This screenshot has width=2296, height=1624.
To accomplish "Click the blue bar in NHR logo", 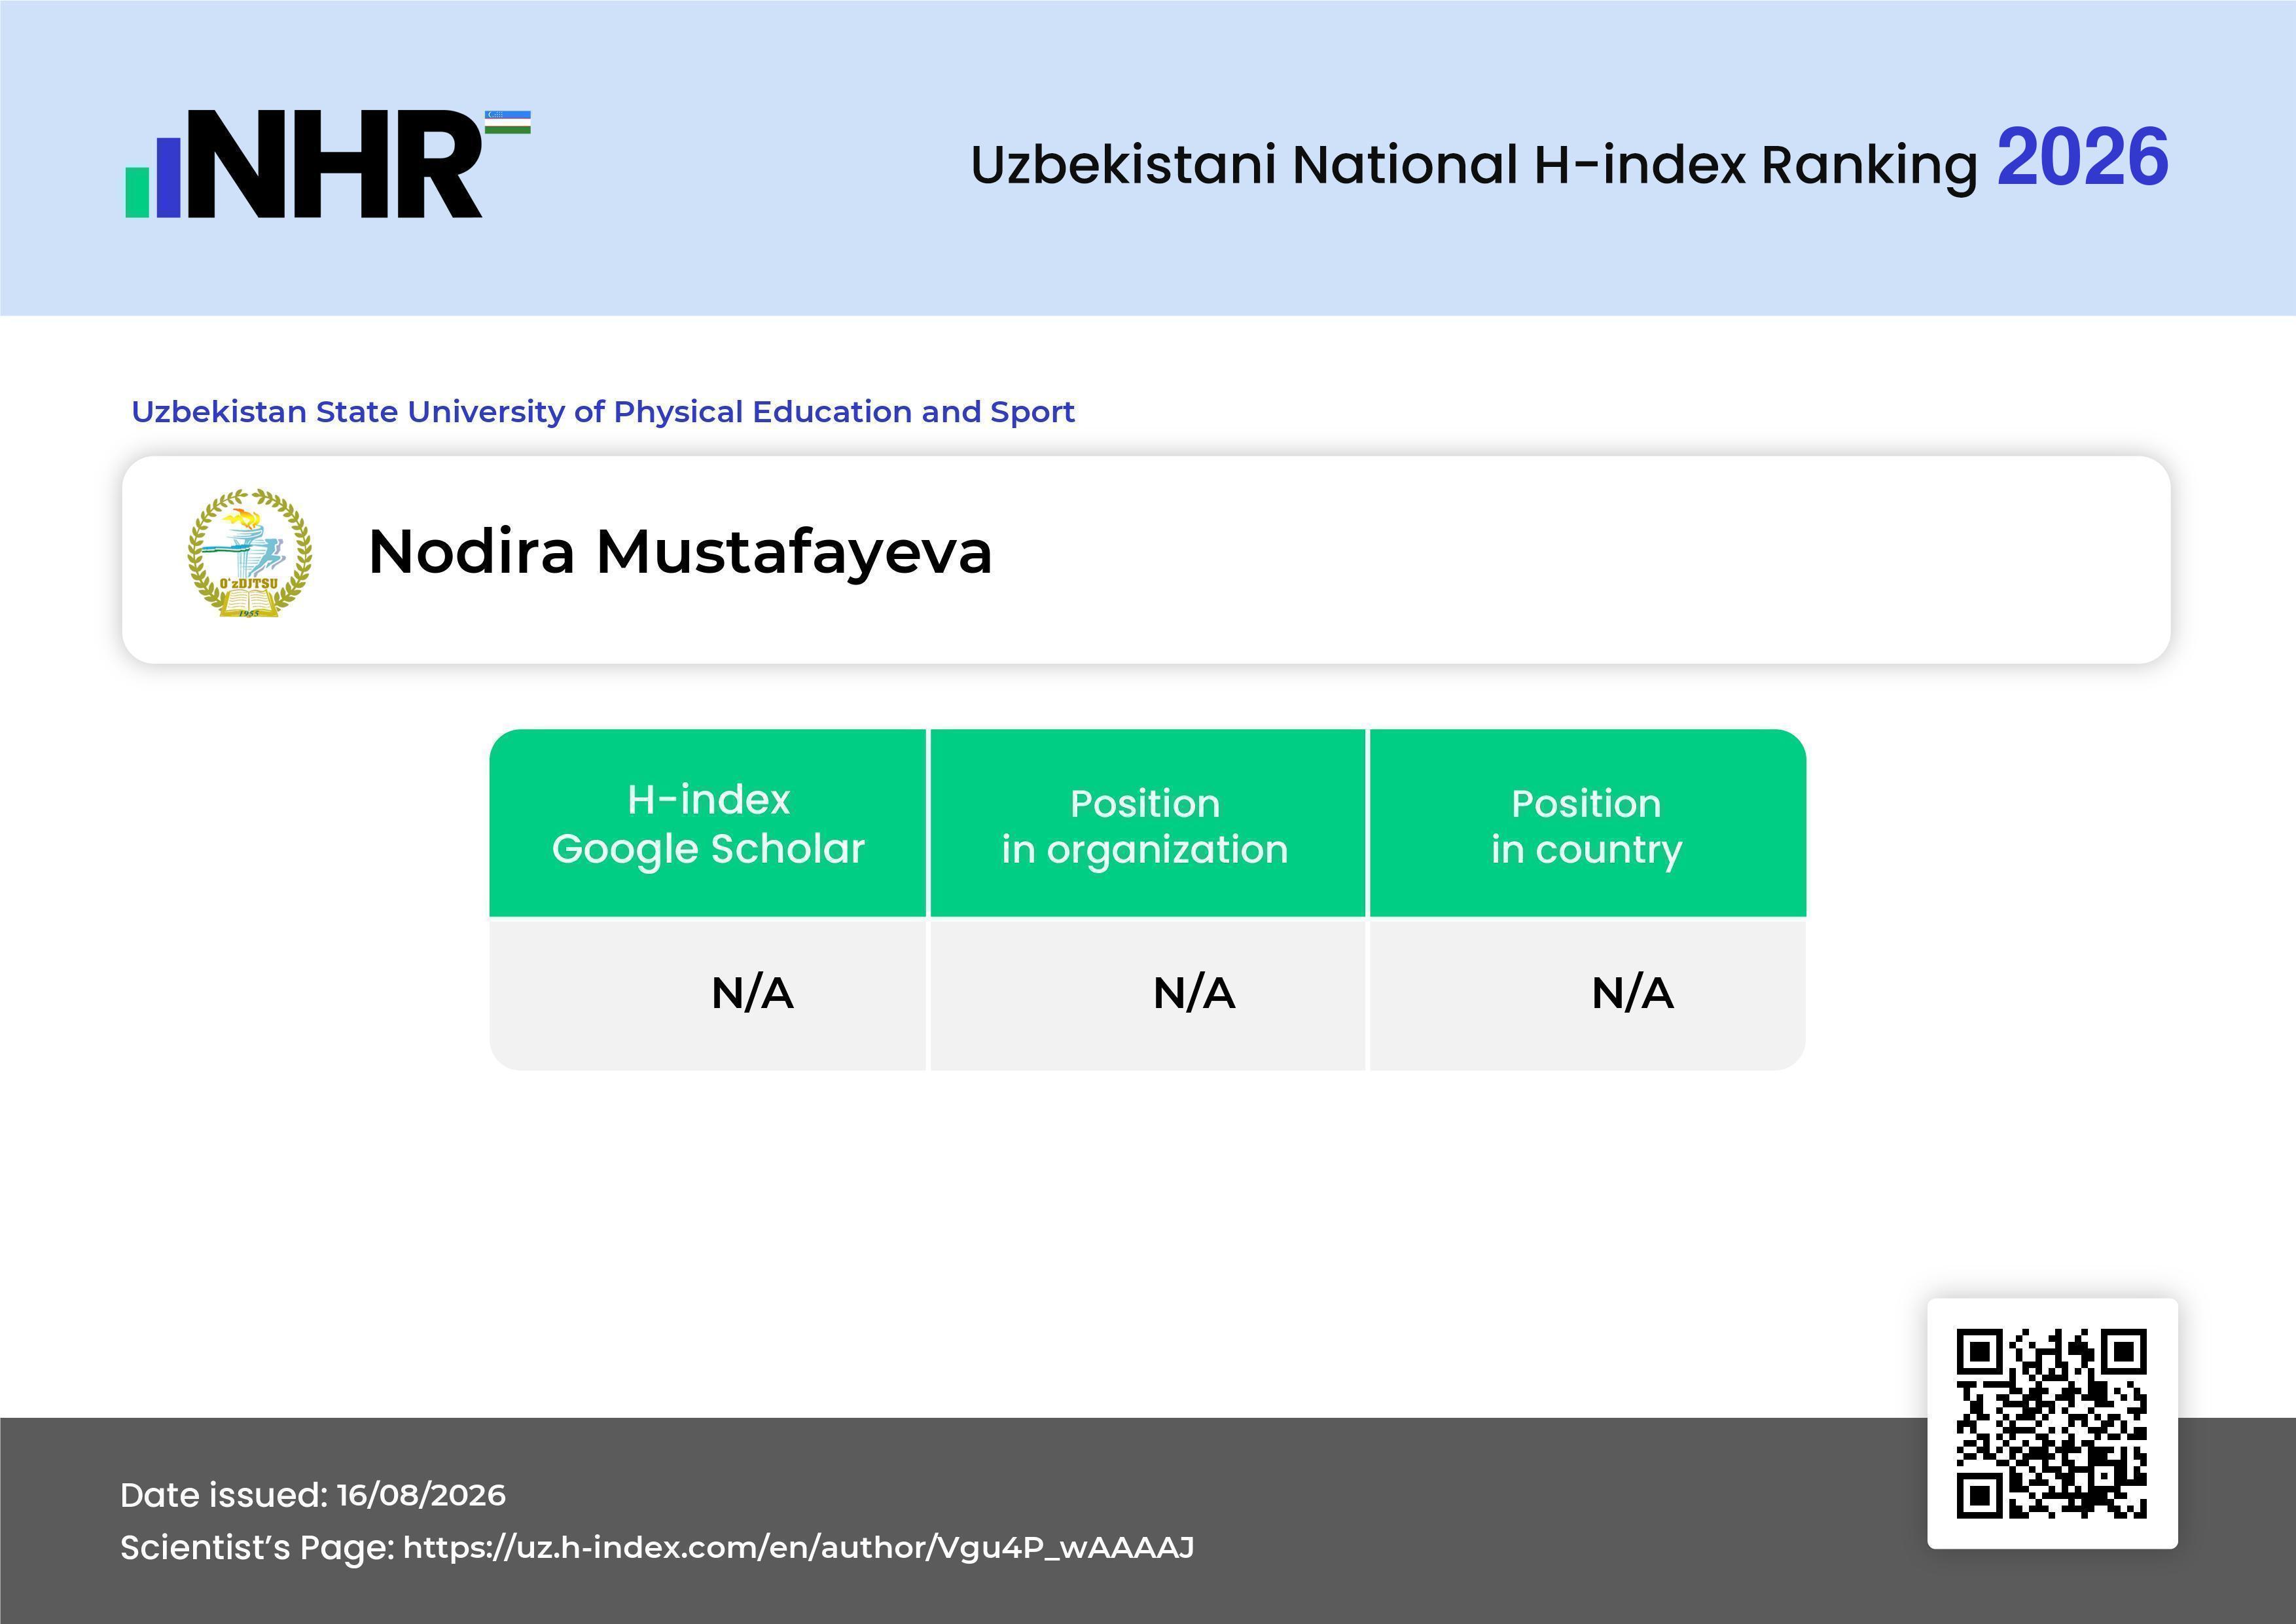I will [169, 176].
